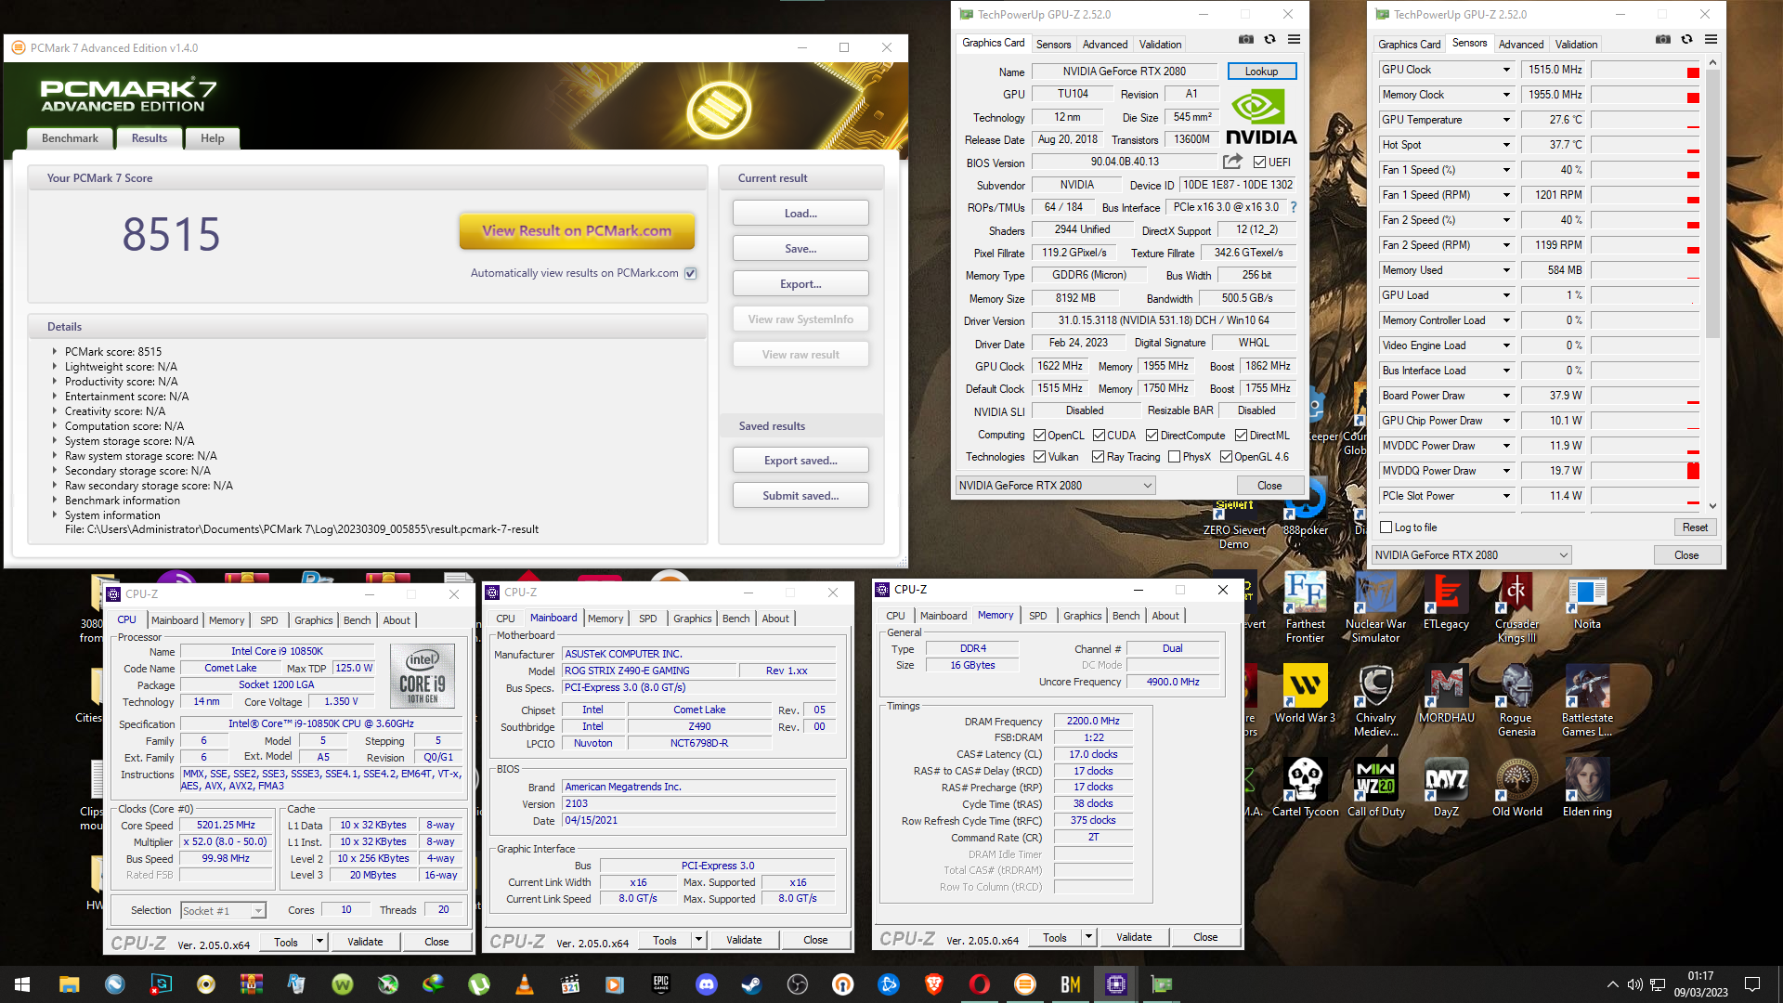Image resolution: width=1783 pixels, height=1003 pixels.
Task: Click the BIOS export share icon in GPU-Z
Action: point(1232,162)
